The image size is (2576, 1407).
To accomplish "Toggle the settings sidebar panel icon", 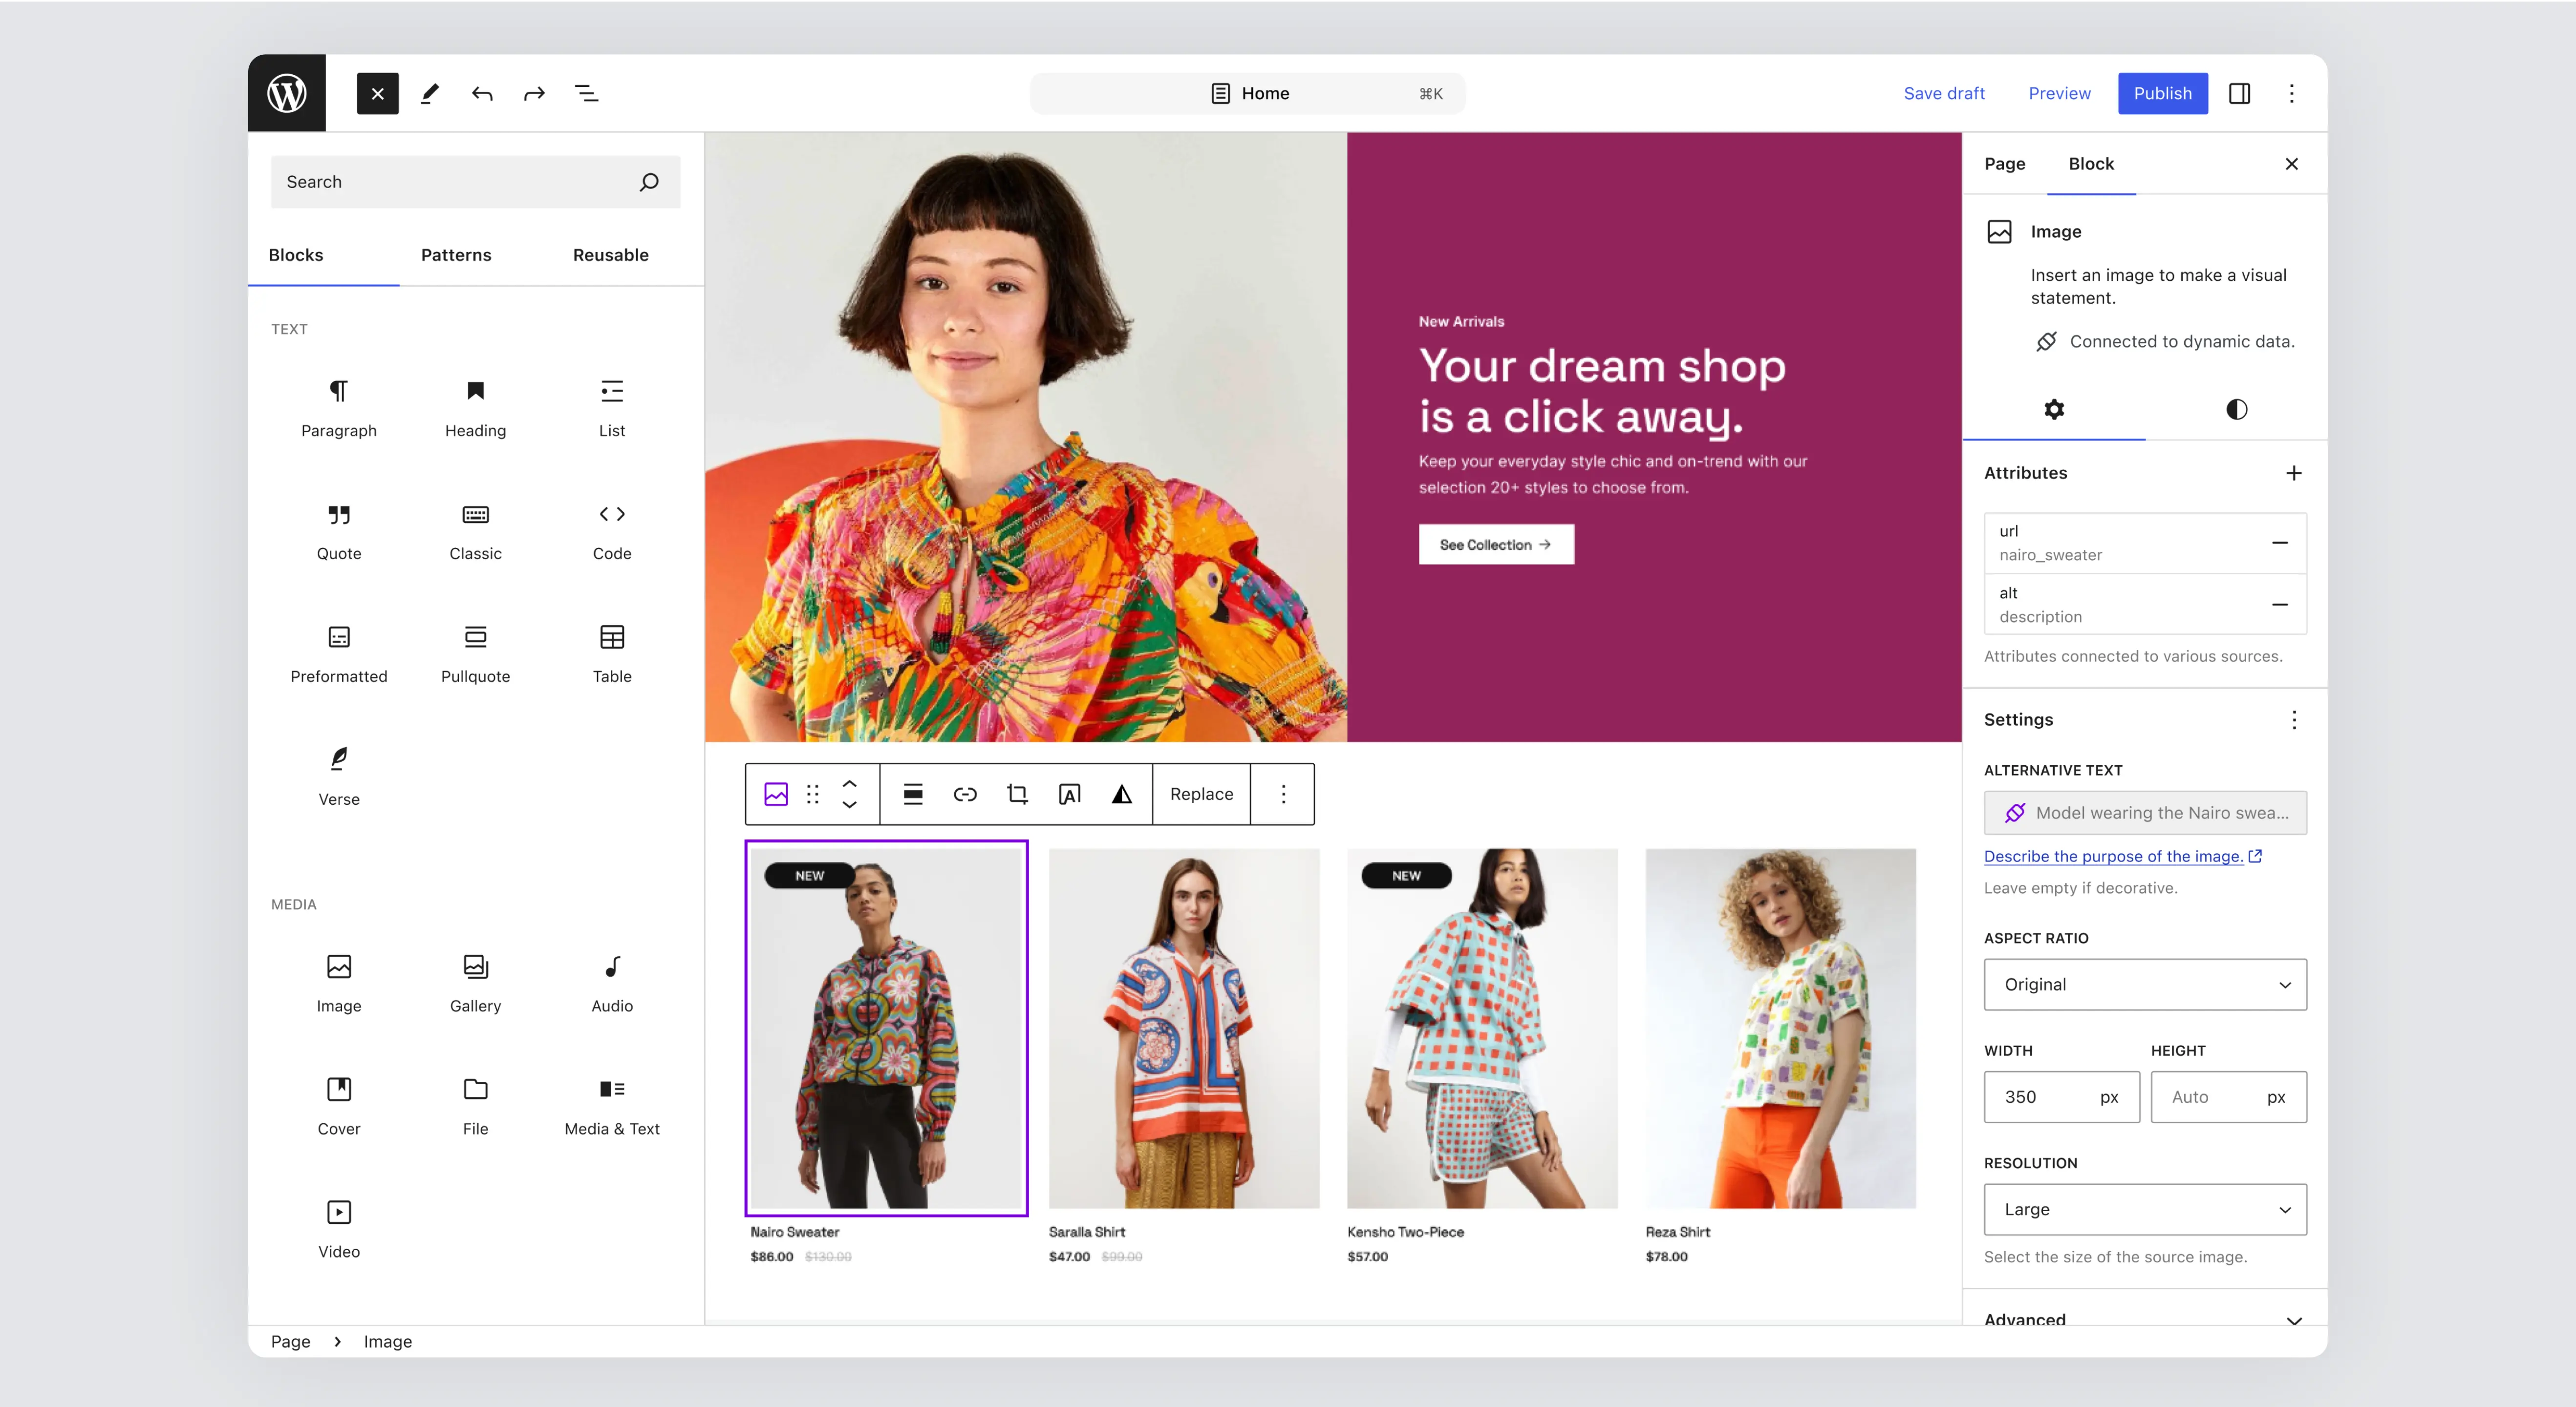I will (2239, 93).
